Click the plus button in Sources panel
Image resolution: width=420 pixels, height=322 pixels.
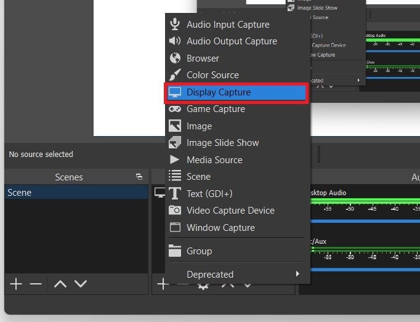click(x=163, y=284)
